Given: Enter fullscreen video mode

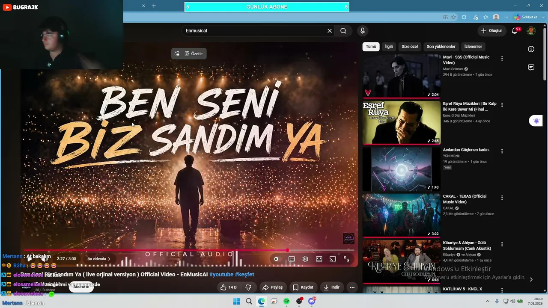Looking at the screenshot, I should tap(346, 259).
